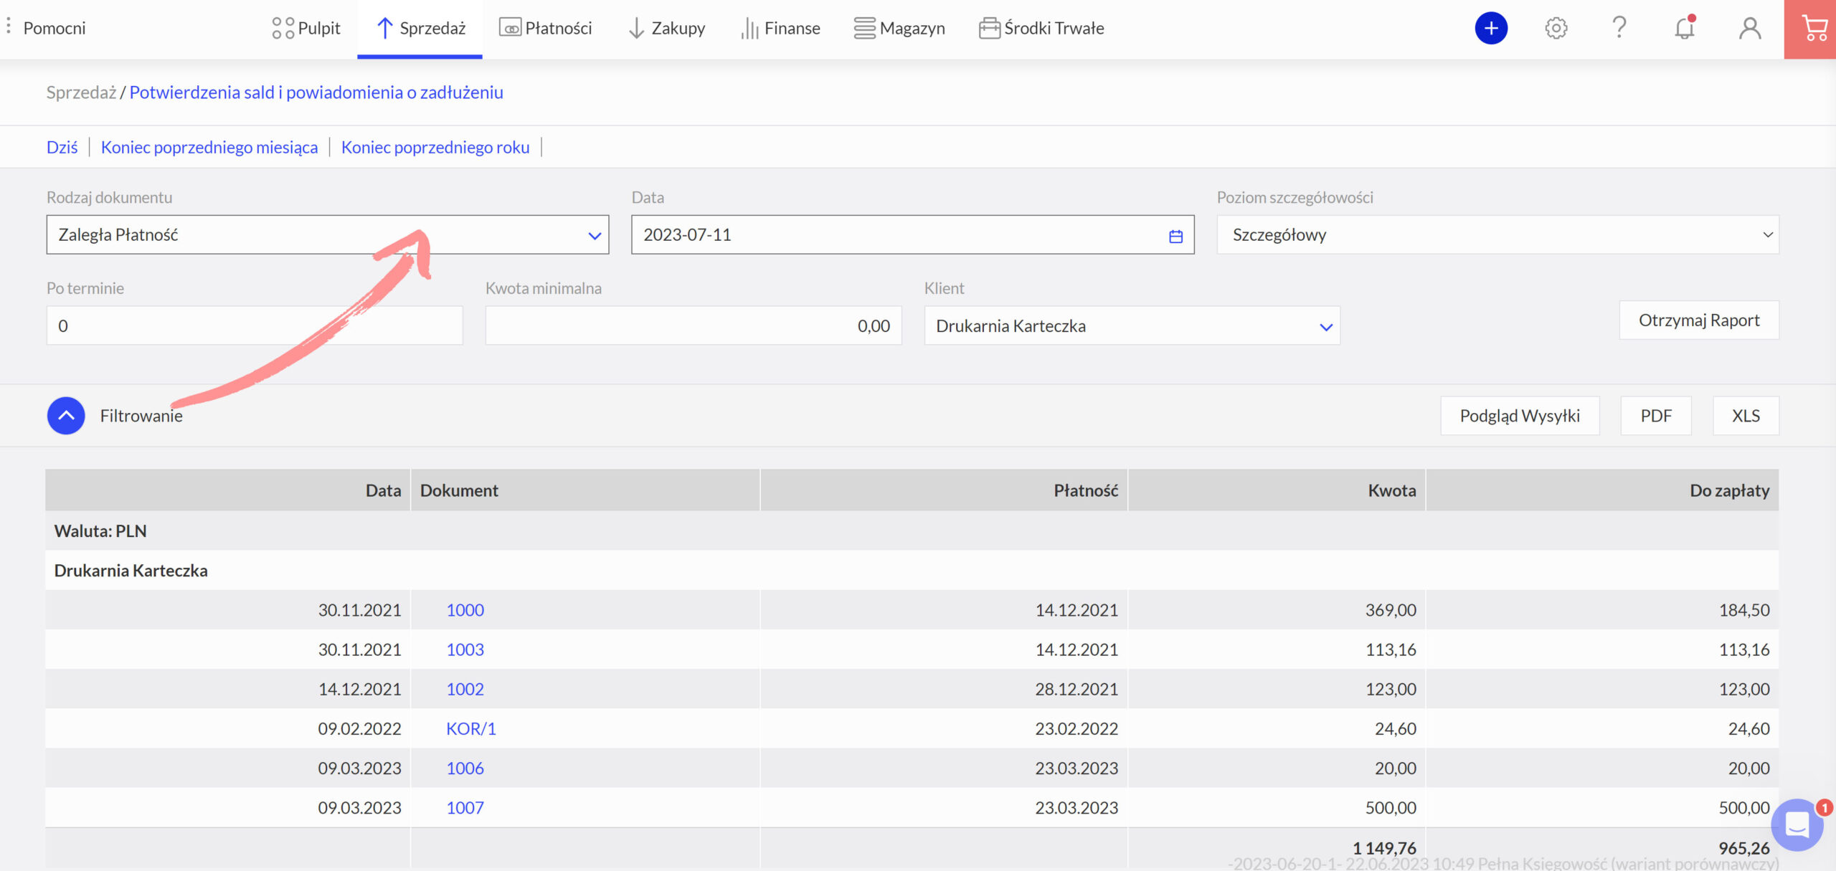1836x871 pixels.
Task: Export report as PDF
Action: (1656, 416)
